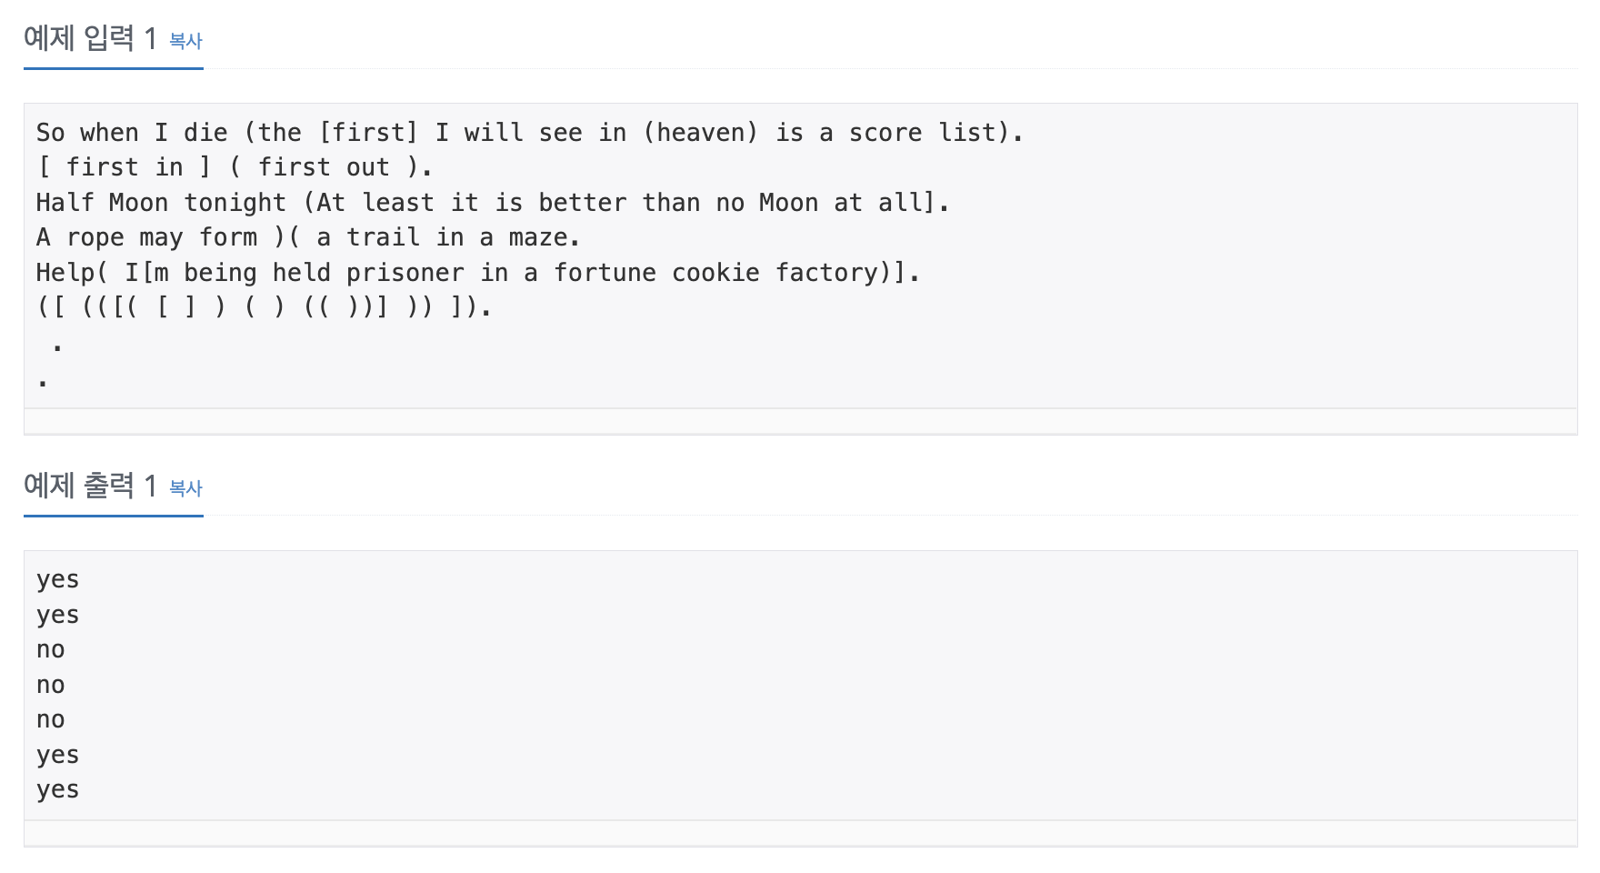Click the 예제 입력 1 heading

90,38
